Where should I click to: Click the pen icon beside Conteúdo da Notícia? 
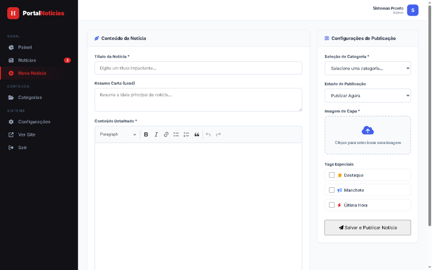click(97, 38)
